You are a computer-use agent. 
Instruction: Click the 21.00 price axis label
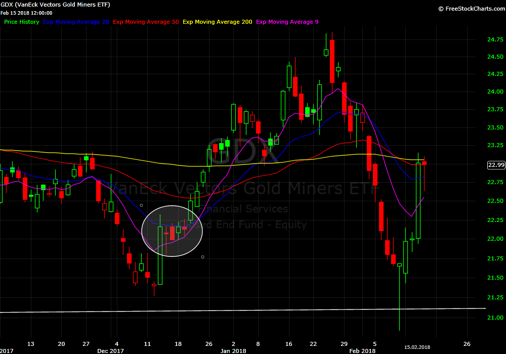click(x=495, y=318)
